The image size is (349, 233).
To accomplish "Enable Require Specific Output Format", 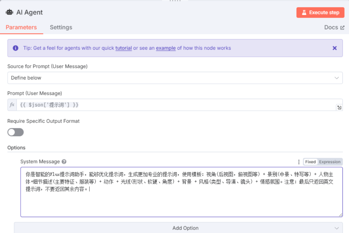I will coord(15,132).
